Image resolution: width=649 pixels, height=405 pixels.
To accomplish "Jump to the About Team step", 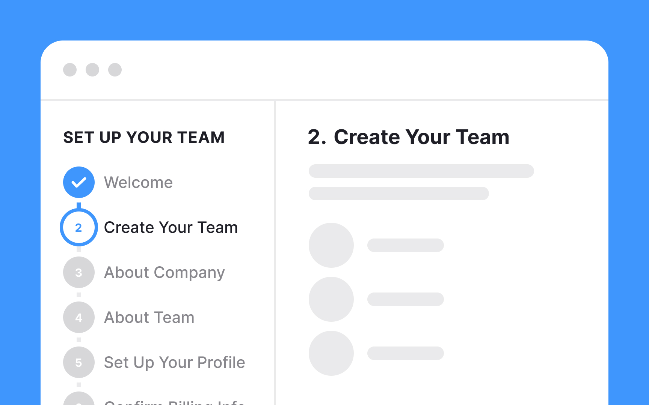I will pyautogui.click(x=149, y=318).
